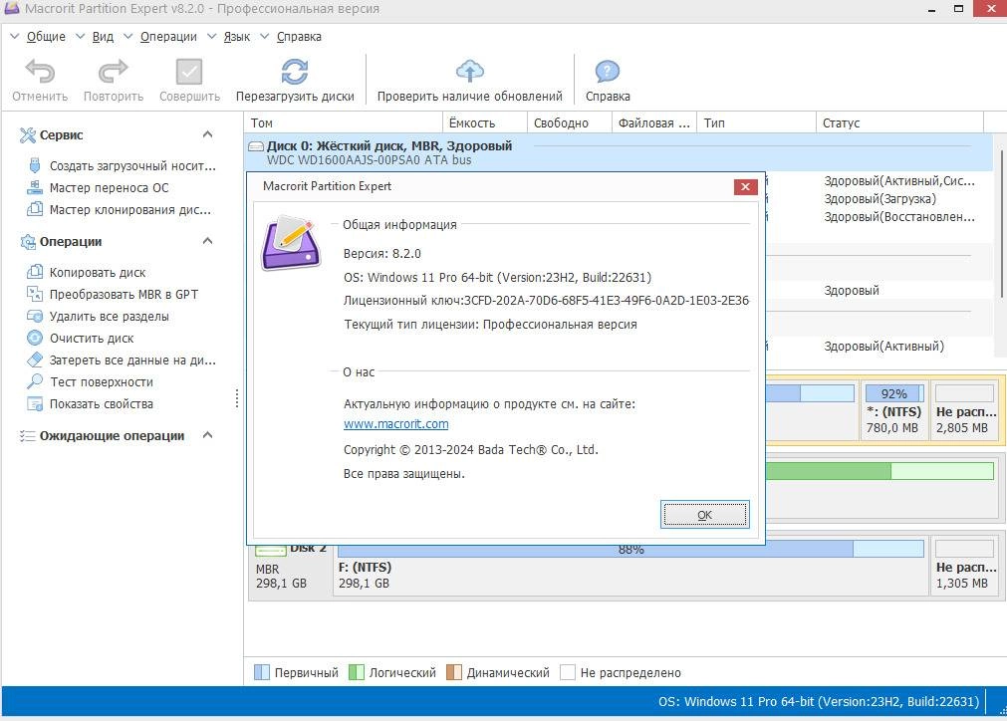Click the OS info in status bar
This screenshot has height=721, width=1007.
[818, 702]
